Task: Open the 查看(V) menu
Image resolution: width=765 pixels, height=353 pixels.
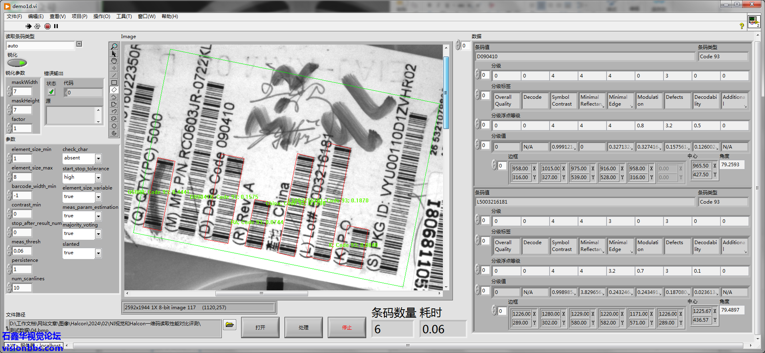Action: (x=57, y=16)
